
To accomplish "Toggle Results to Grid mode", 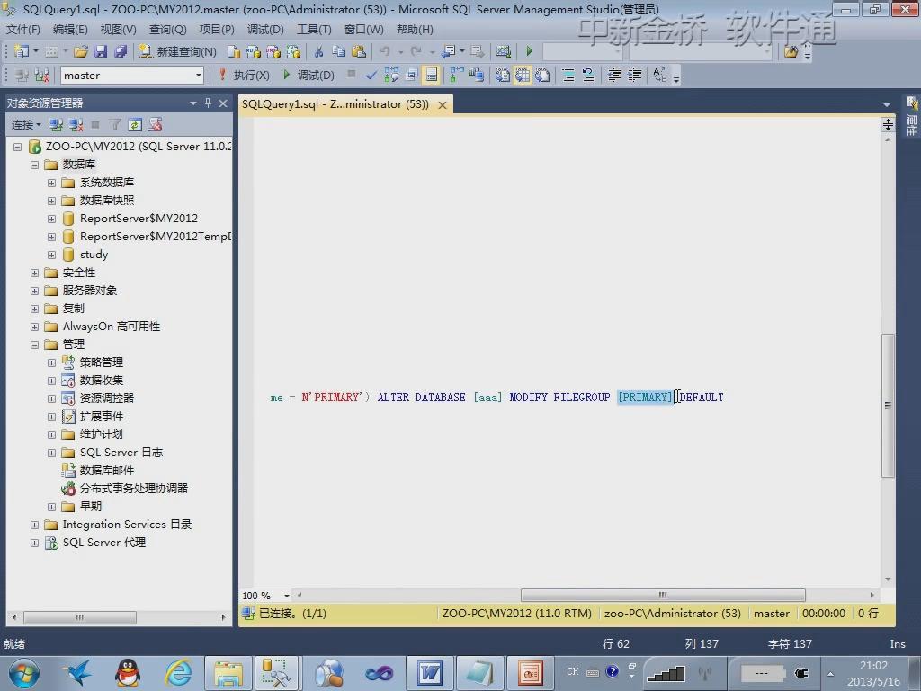I will [x=523, y=76].
